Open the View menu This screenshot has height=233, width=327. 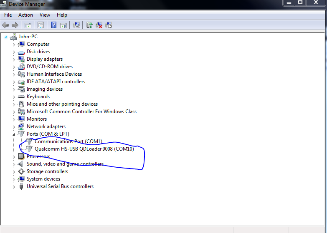(x=45, y=15)
